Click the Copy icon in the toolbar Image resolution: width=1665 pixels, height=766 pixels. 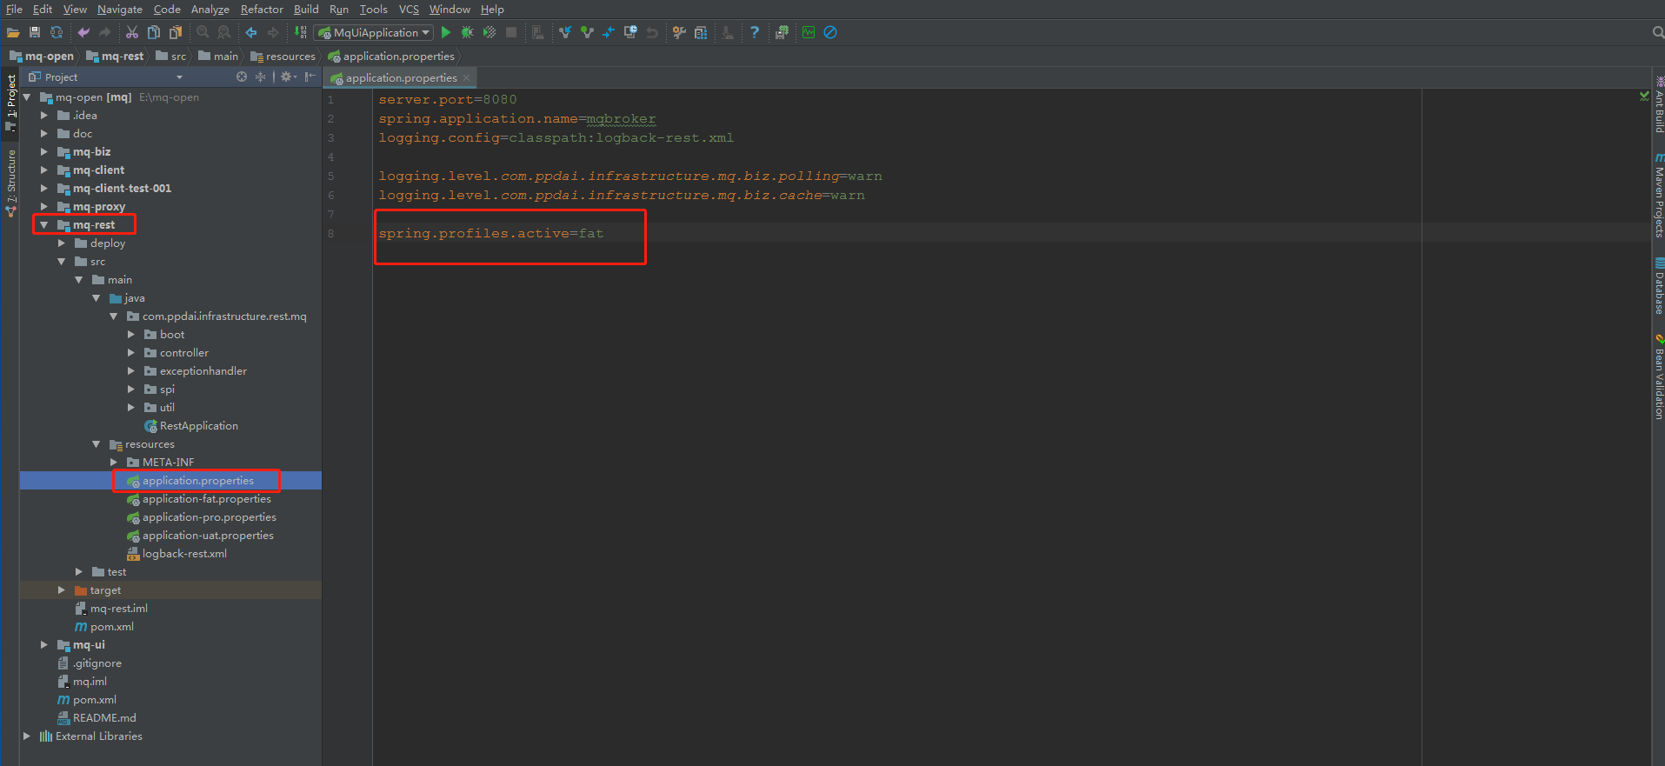pos(154,32)
